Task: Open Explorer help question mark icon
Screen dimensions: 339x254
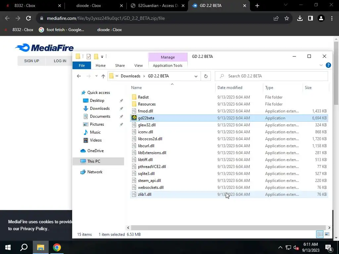Action: tap(328, 65)
